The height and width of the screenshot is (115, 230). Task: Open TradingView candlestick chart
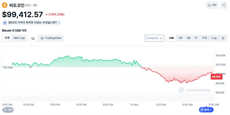point(51,38)
